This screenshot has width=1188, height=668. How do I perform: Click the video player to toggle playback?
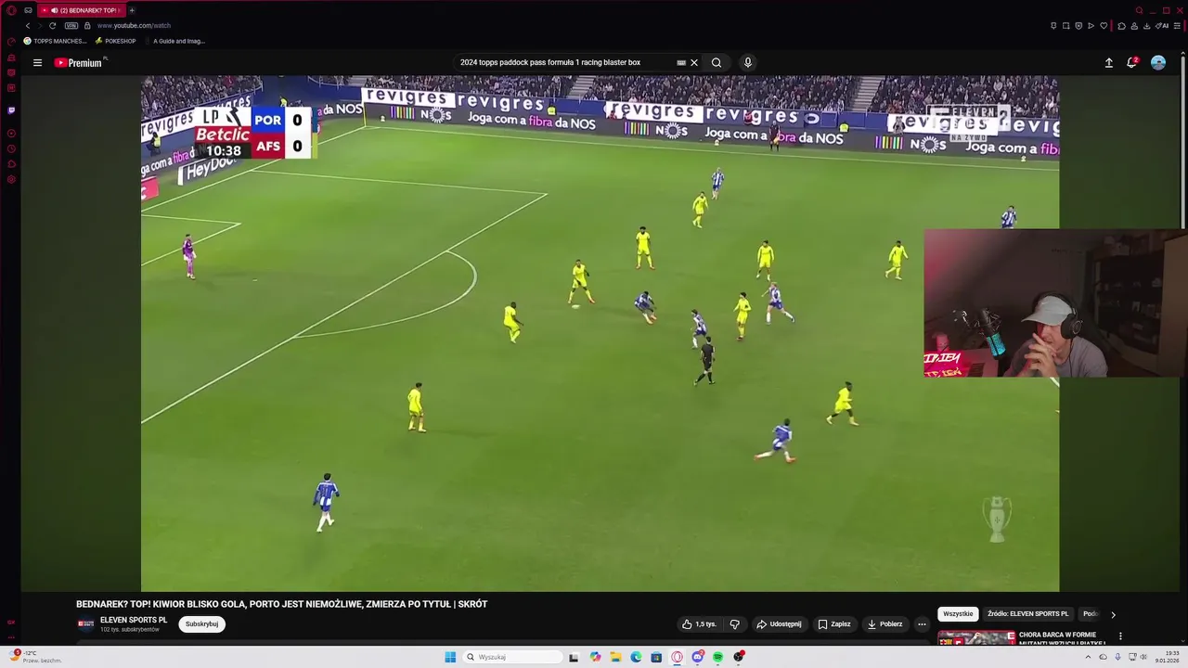[x=600, y=334]
